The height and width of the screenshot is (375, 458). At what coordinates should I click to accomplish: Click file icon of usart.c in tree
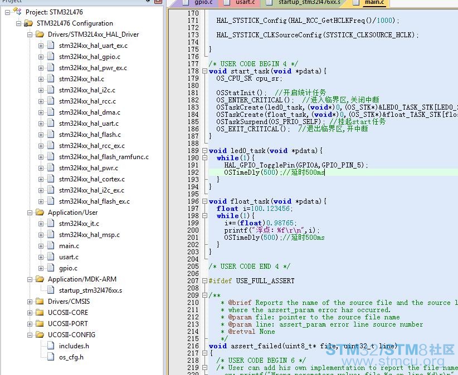pos(51,257)
